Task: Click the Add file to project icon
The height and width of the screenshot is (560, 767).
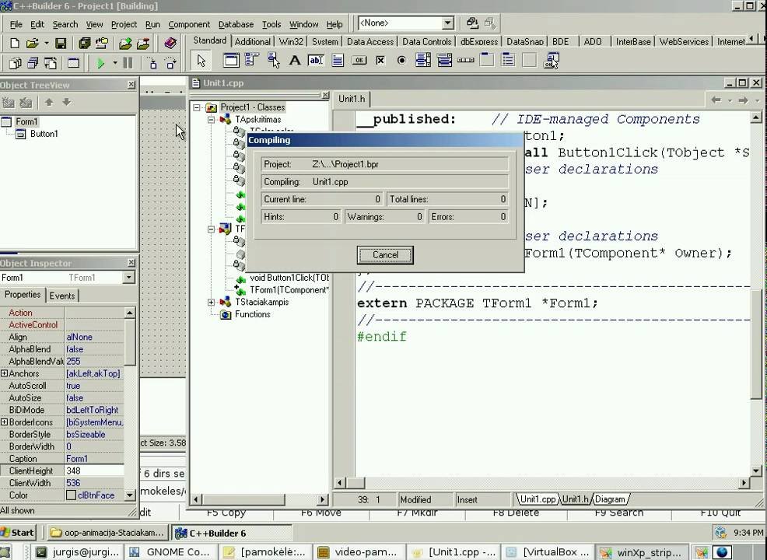Action: [x=125, y=44]
